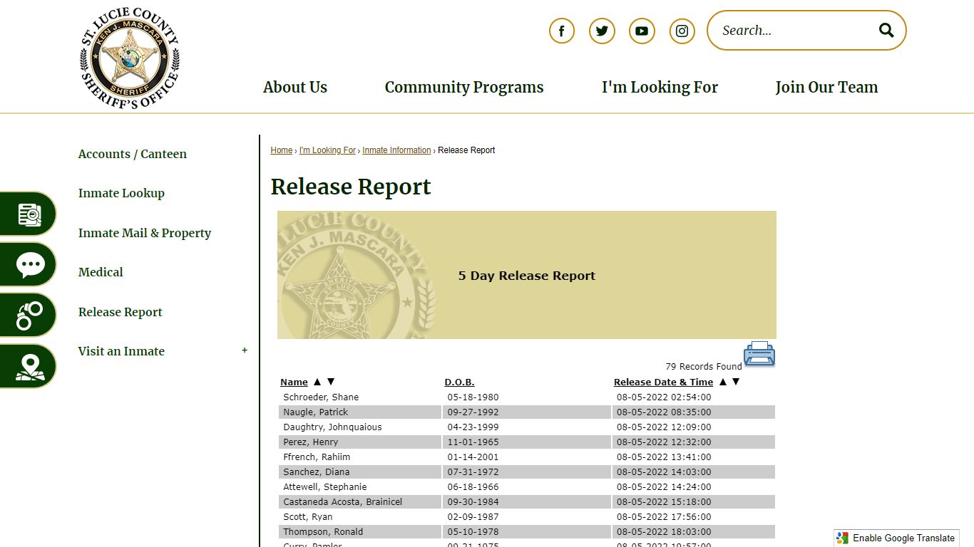Click D.O.B. value 01-14-2001
This screenshot has width=974, height=547.
pyautogui.click(x=473, y=457)
